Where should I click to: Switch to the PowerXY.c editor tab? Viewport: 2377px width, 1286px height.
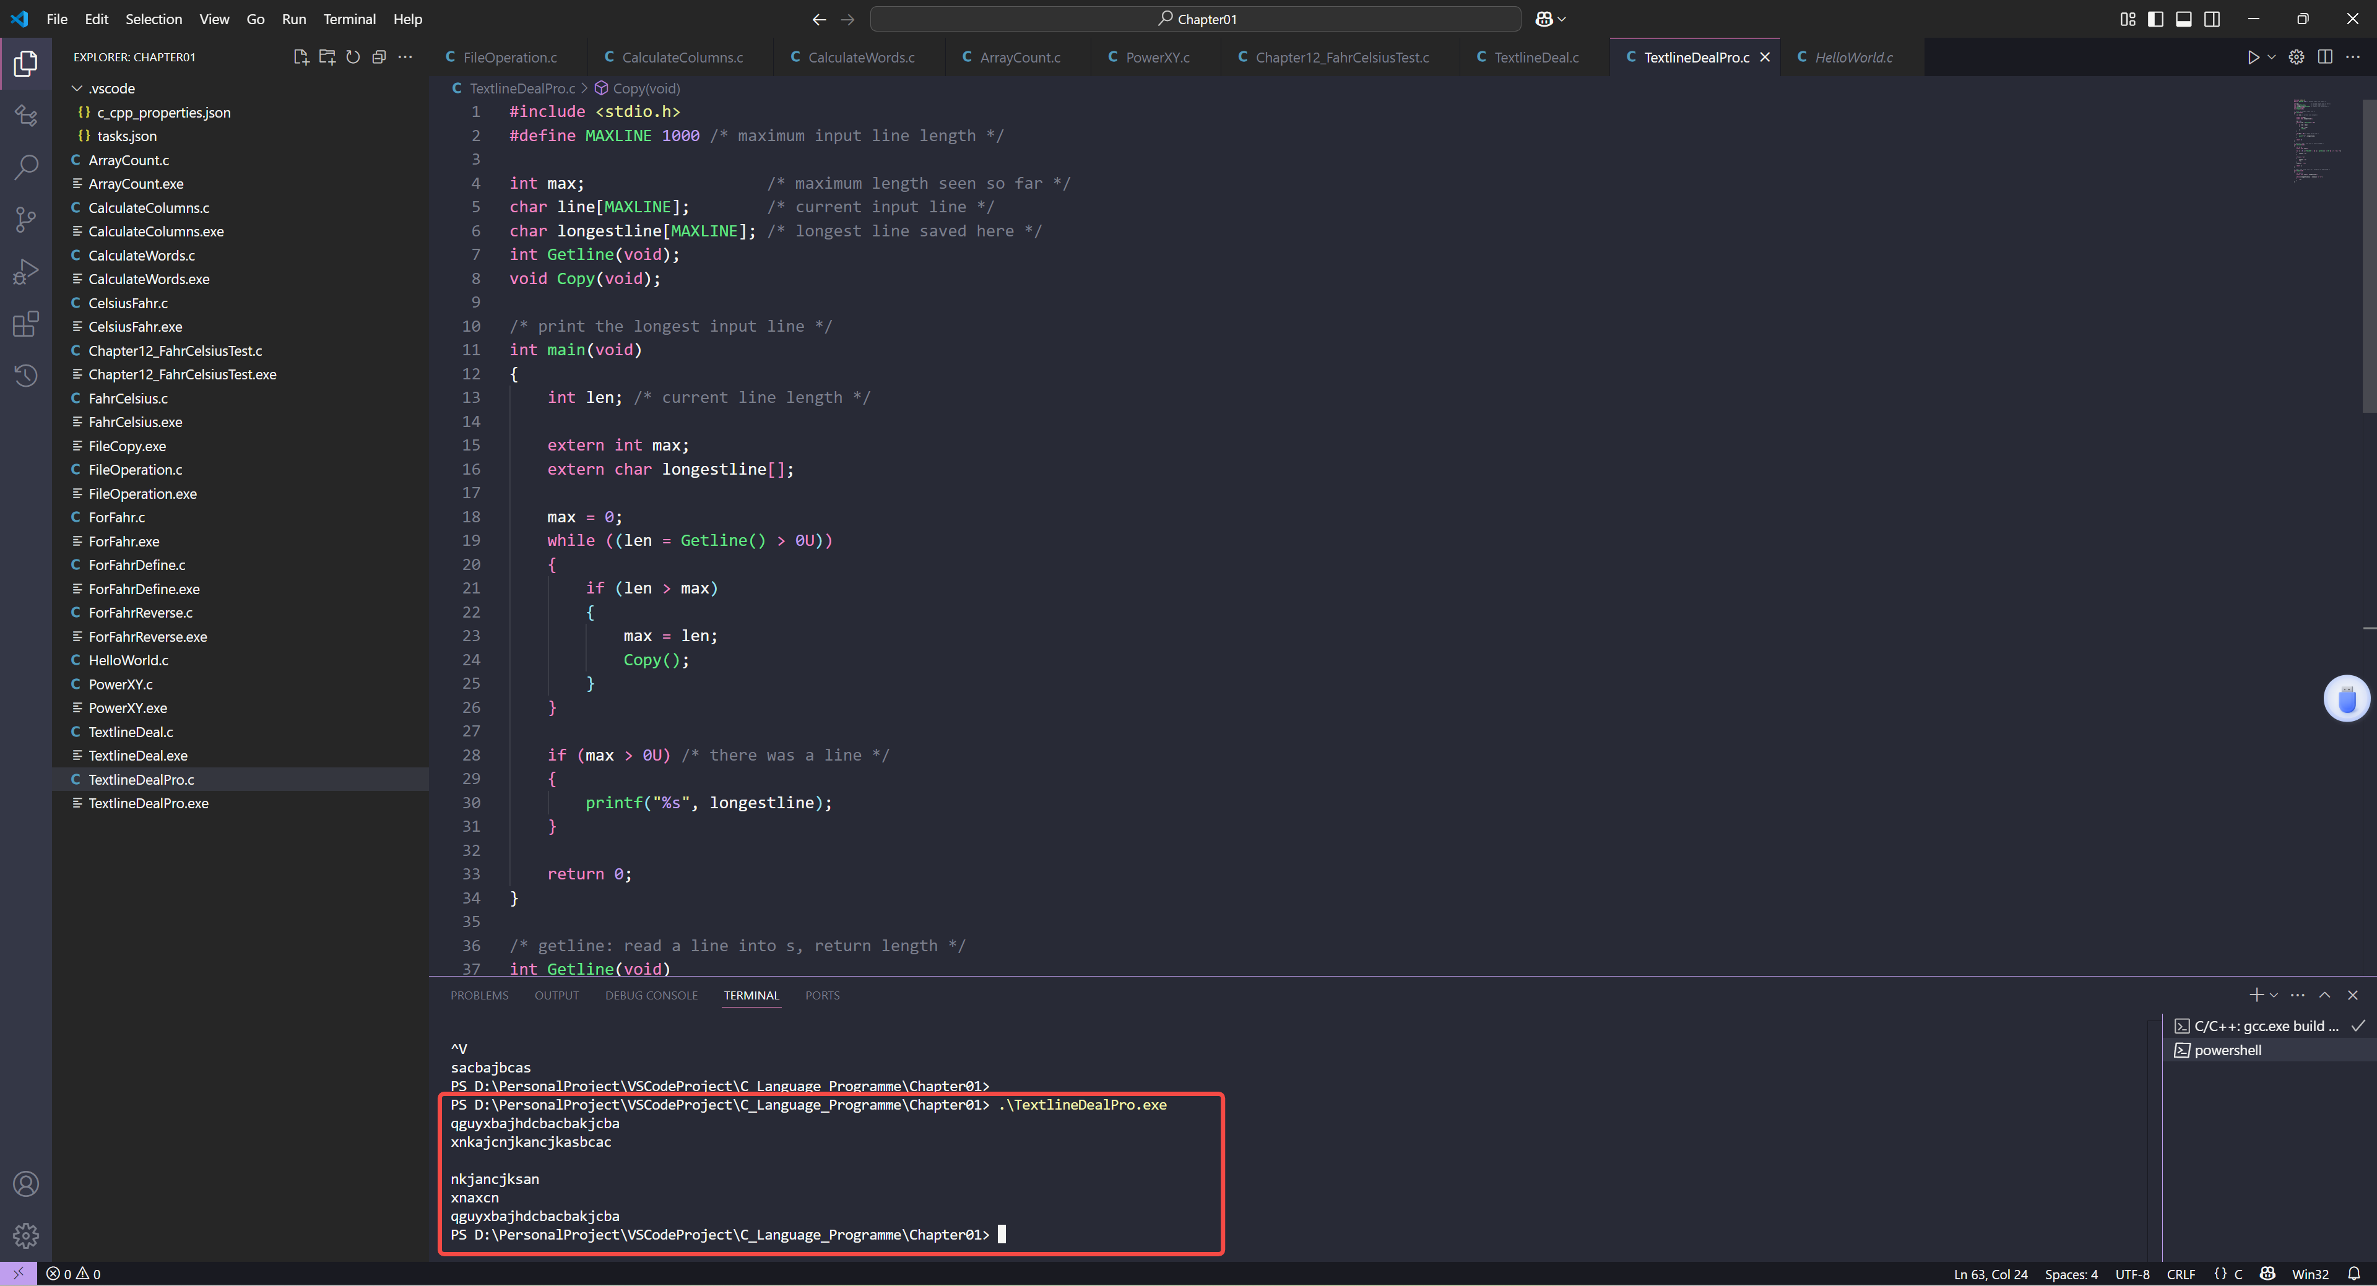1157,57
